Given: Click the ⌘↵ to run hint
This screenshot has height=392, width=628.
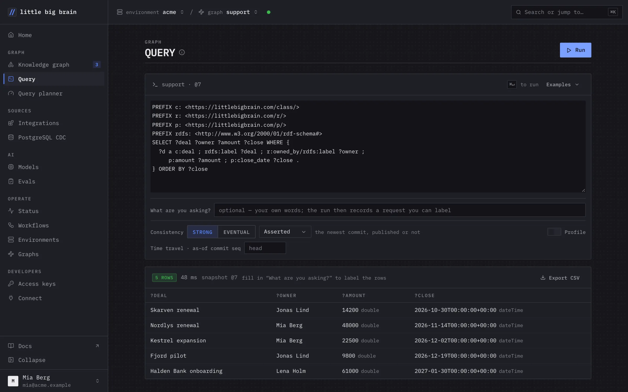Looking at the screenshot, I should (x=523, y=84).
